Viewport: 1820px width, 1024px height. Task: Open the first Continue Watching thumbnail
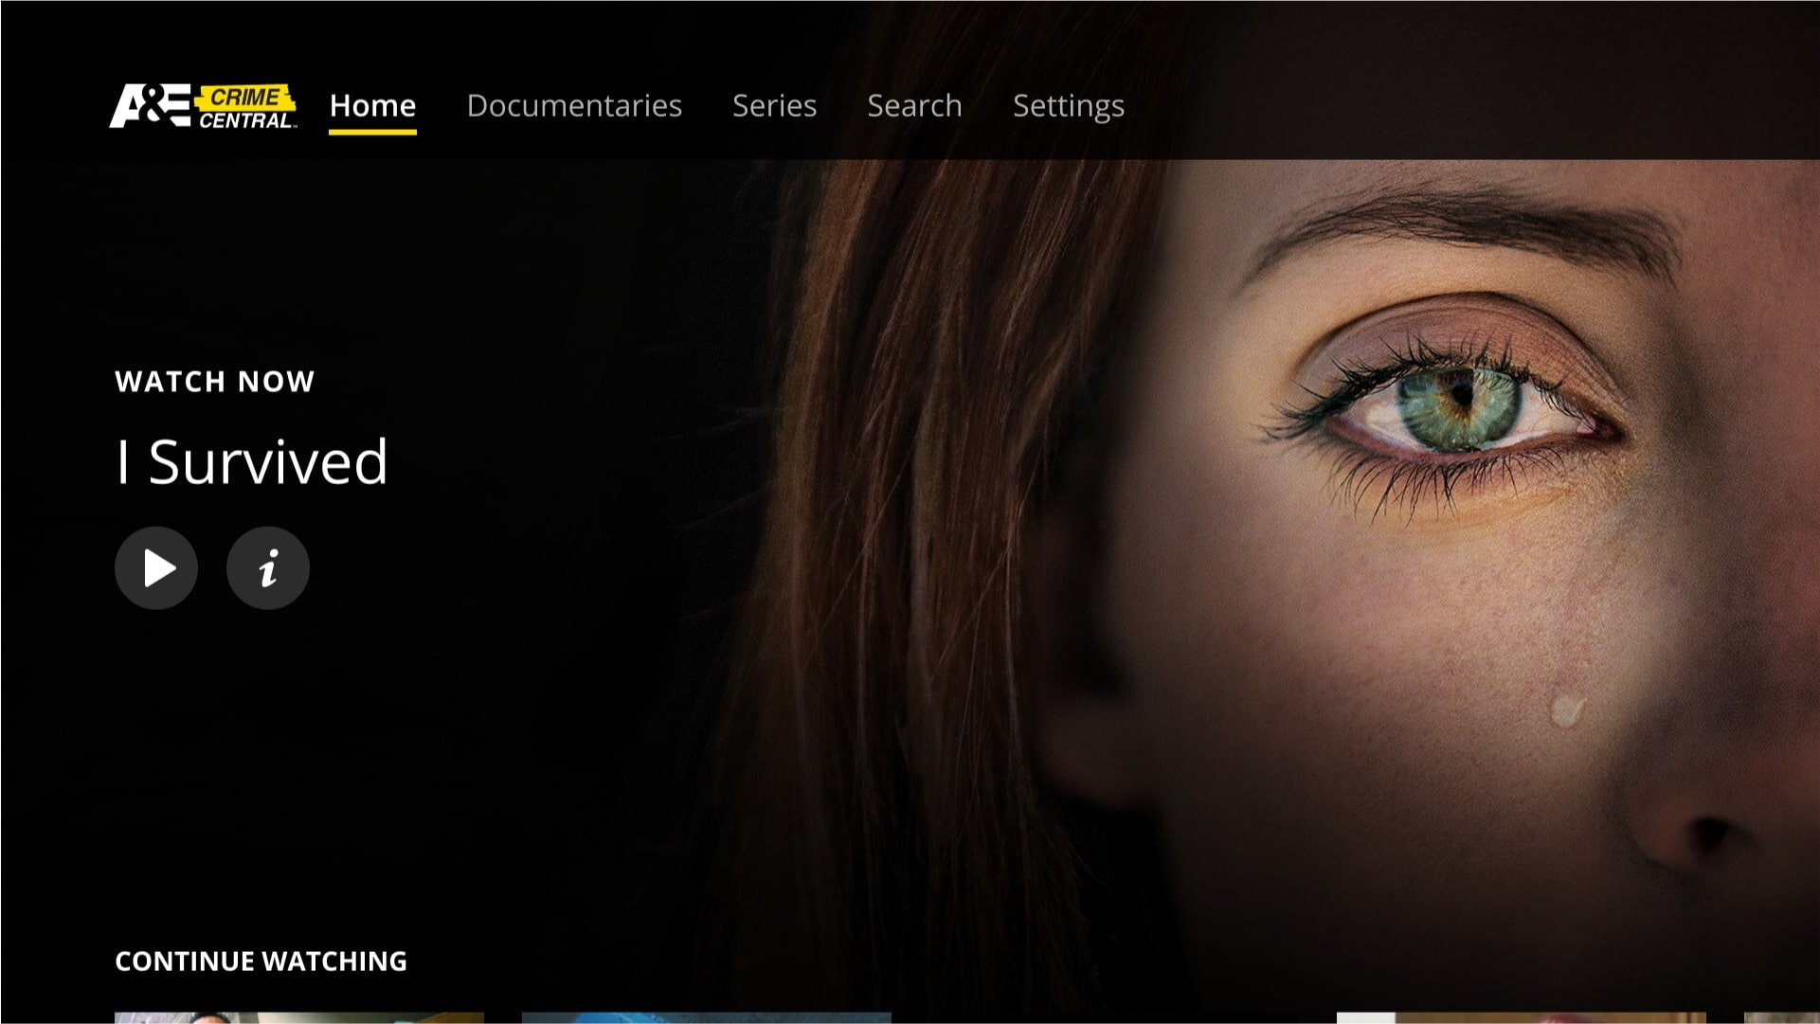point(298,1017)
